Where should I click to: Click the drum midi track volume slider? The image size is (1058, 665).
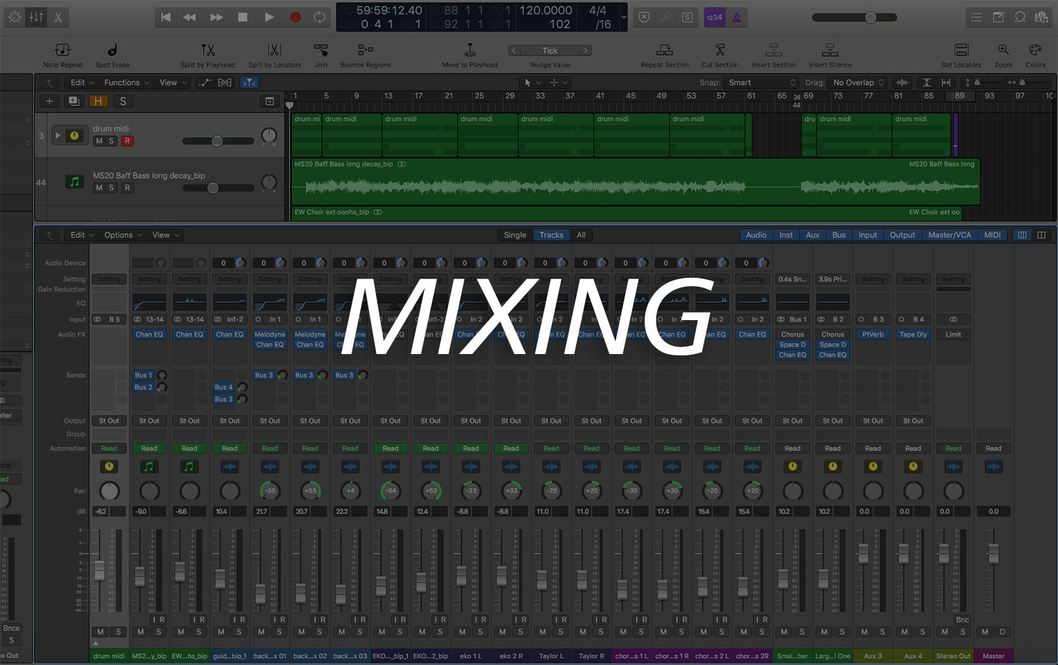click(x=217, y=141)
